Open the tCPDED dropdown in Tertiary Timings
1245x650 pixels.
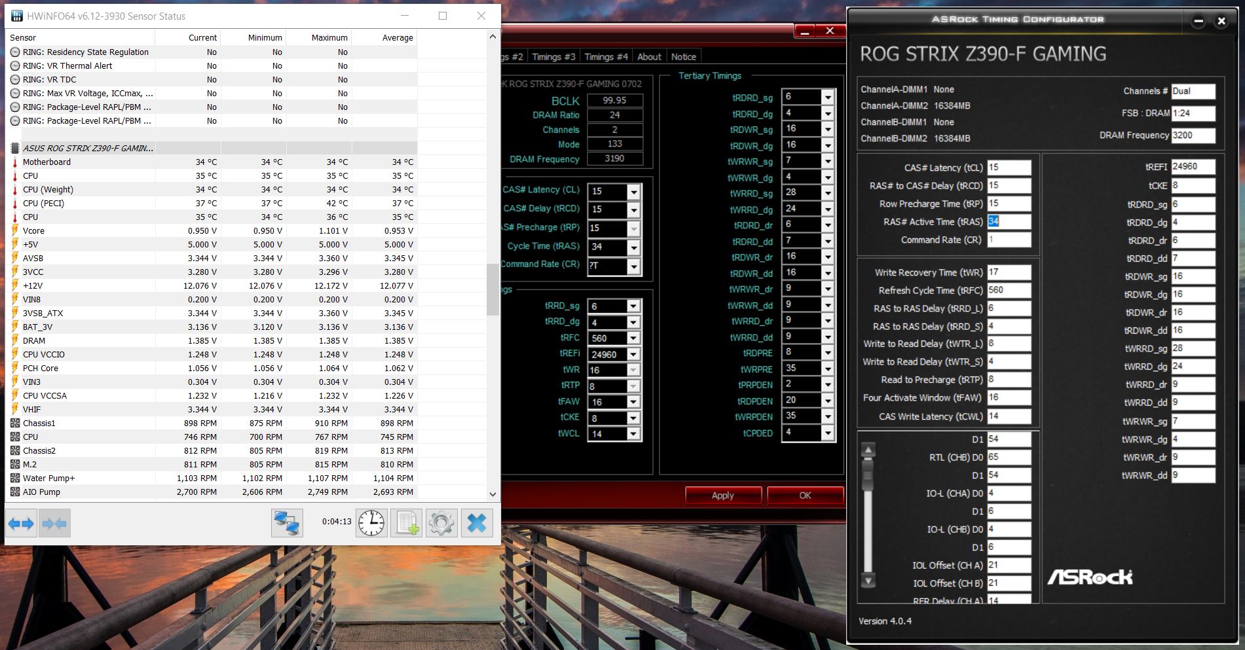click(828, 433)
